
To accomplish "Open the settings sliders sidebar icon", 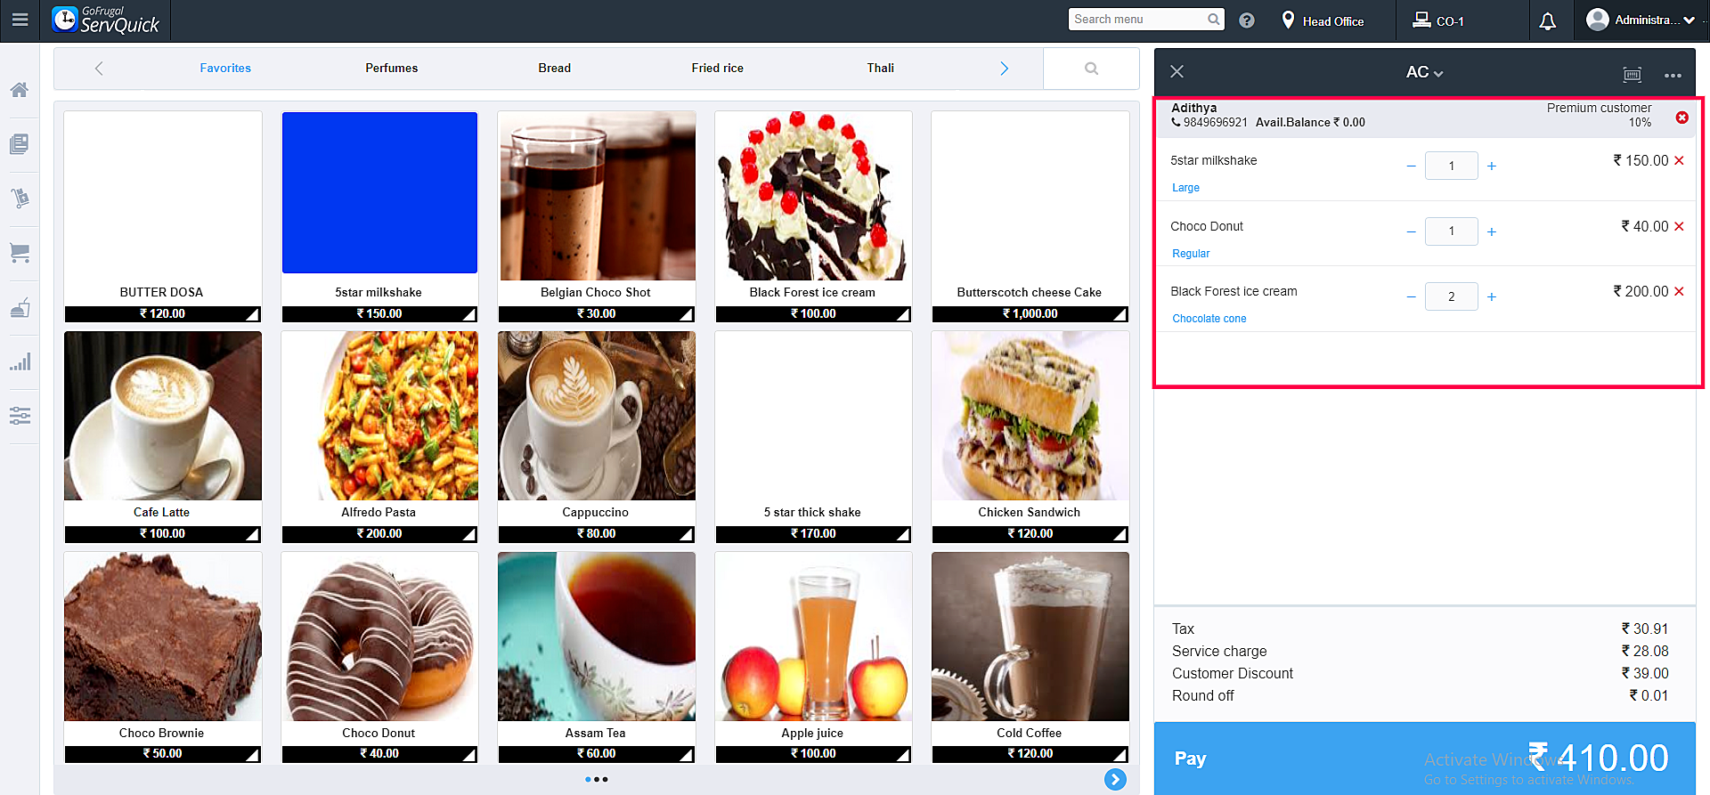I will point(20,416).
